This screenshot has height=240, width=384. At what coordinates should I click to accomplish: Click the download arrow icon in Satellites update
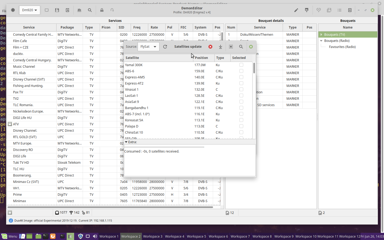(221, 47)
